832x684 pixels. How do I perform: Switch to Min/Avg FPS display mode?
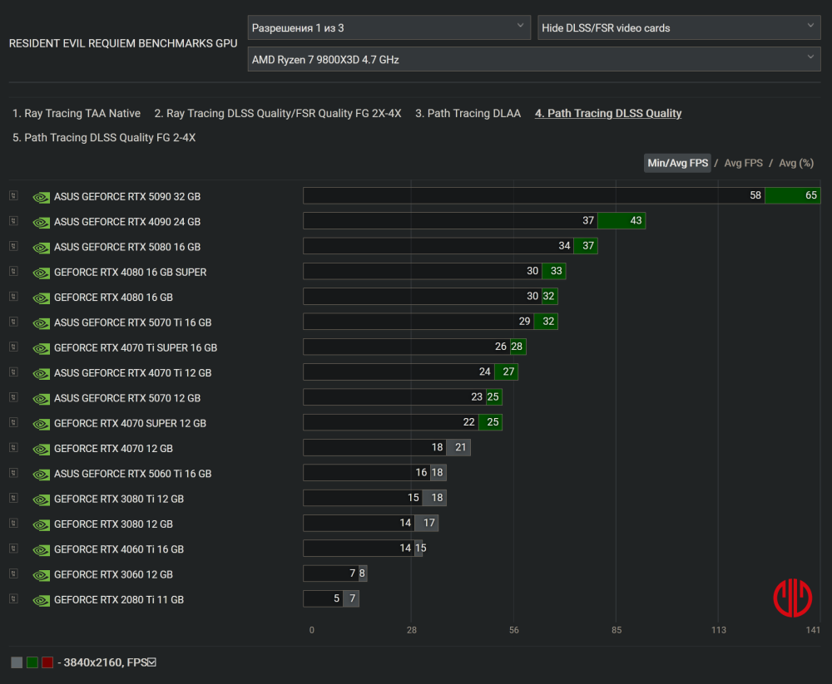coord(677,163)
